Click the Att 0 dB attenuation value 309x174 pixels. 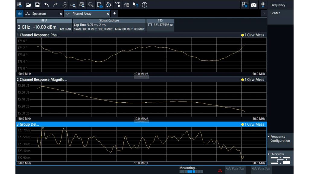tap(65, 29)
